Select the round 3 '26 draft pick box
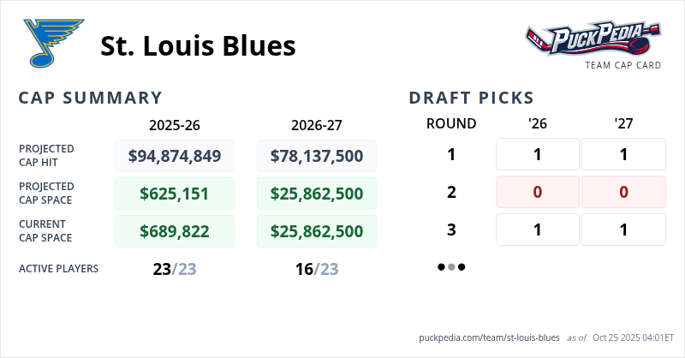This screenshot has height=358, width=685. coord(538,230)
